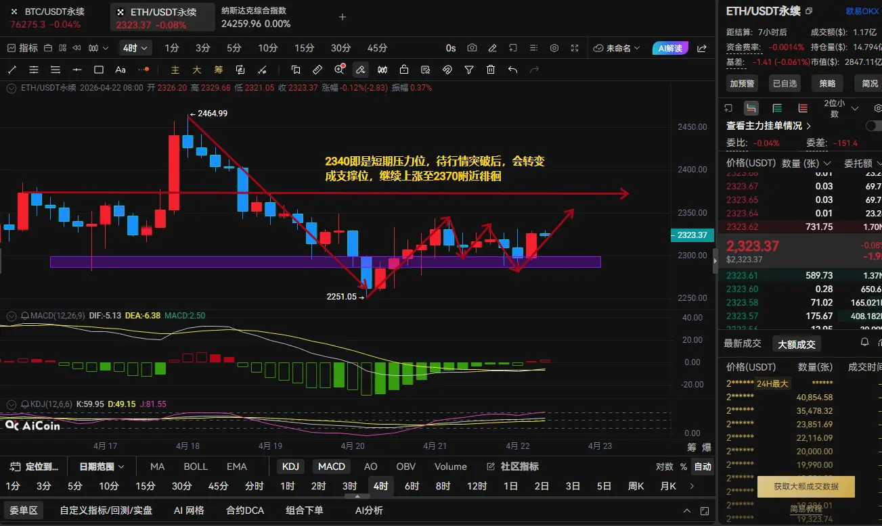Open the 社区指标 community indicators
This screenshot has width=882, height=526.
coord(512,467)
